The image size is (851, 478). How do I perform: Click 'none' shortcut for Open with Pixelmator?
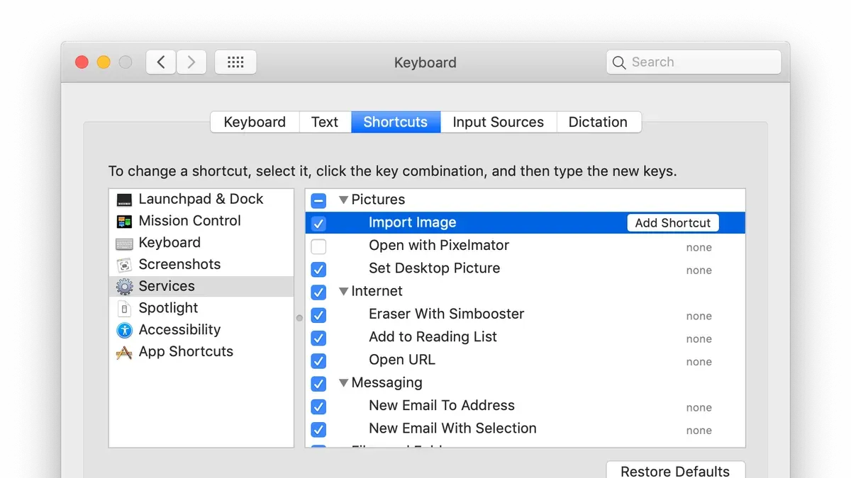coord(699,248)
